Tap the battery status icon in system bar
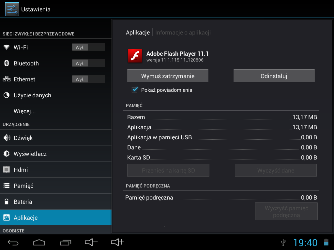Image resolution: width=334 pixels, height=250 pixels. (x=326, y=242)
